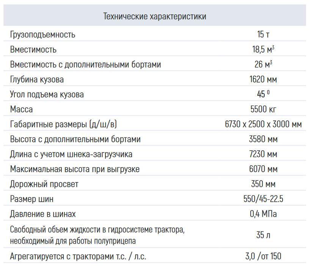Screen dimensions: 314x266
Task: Click the 'Глубина кузова' row label
Action: [x=37, y=79]
